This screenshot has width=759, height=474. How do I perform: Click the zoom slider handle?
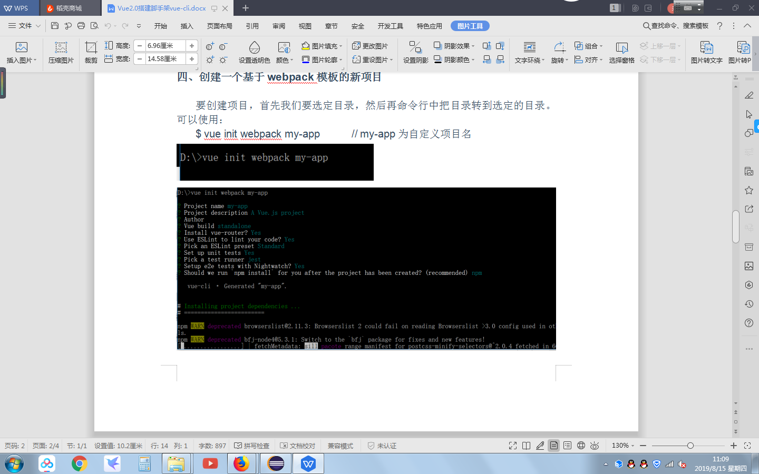pos(690,446)
